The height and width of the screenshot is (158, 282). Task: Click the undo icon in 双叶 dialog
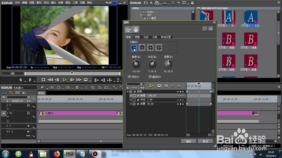pyautogui.click(x=205, y=29)
